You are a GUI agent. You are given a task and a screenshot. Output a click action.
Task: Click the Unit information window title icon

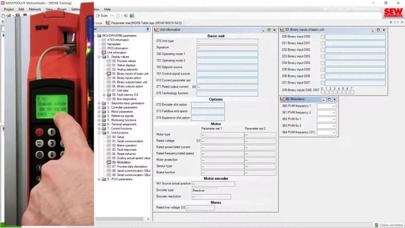point(156,30)
